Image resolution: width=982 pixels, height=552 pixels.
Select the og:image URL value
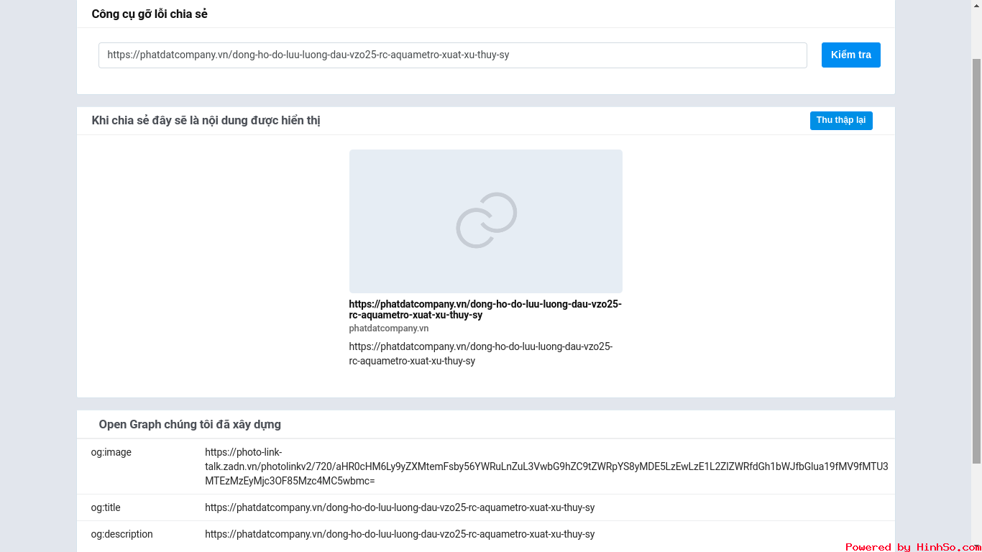click(546, 466)
